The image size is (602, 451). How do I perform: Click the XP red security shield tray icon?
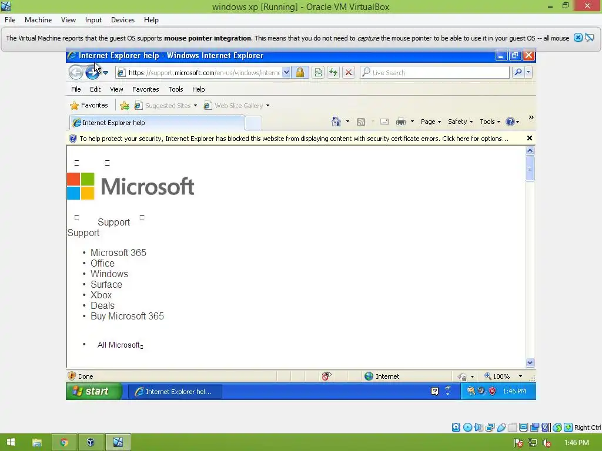[x=492, y=391]
